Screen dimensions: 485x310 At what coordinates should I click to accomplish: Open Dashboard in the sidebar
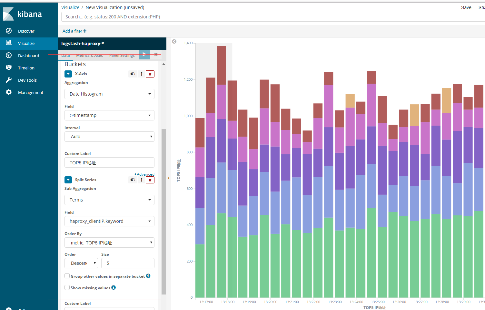pyautogui.click(x=29, y=56)
